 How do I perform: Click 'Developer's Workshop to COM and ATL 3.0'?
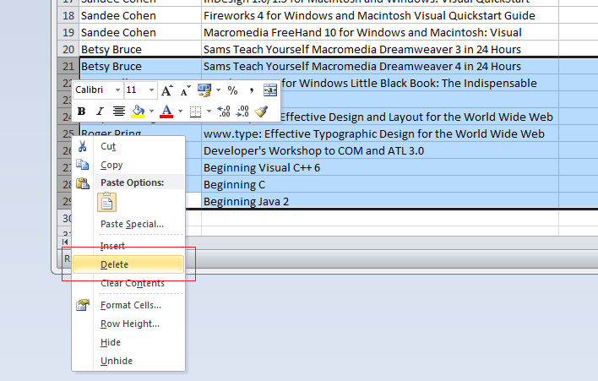[x=380, y=150]
